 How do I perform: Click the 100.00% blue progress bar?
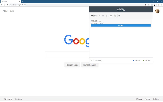click(x=121, y=25)
